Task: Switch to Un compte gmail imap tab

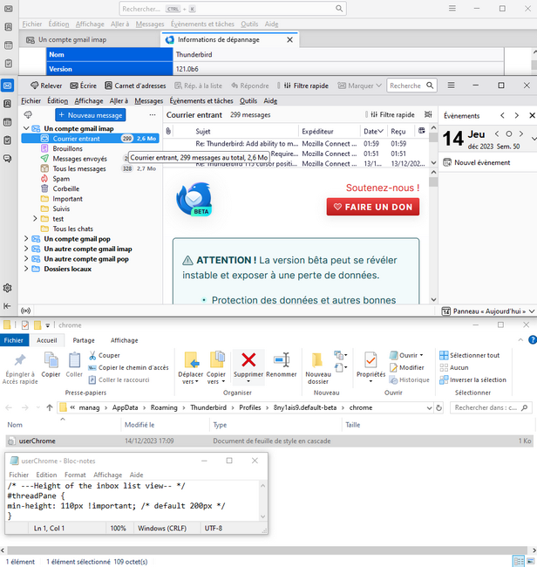Action: pos(89,40)
